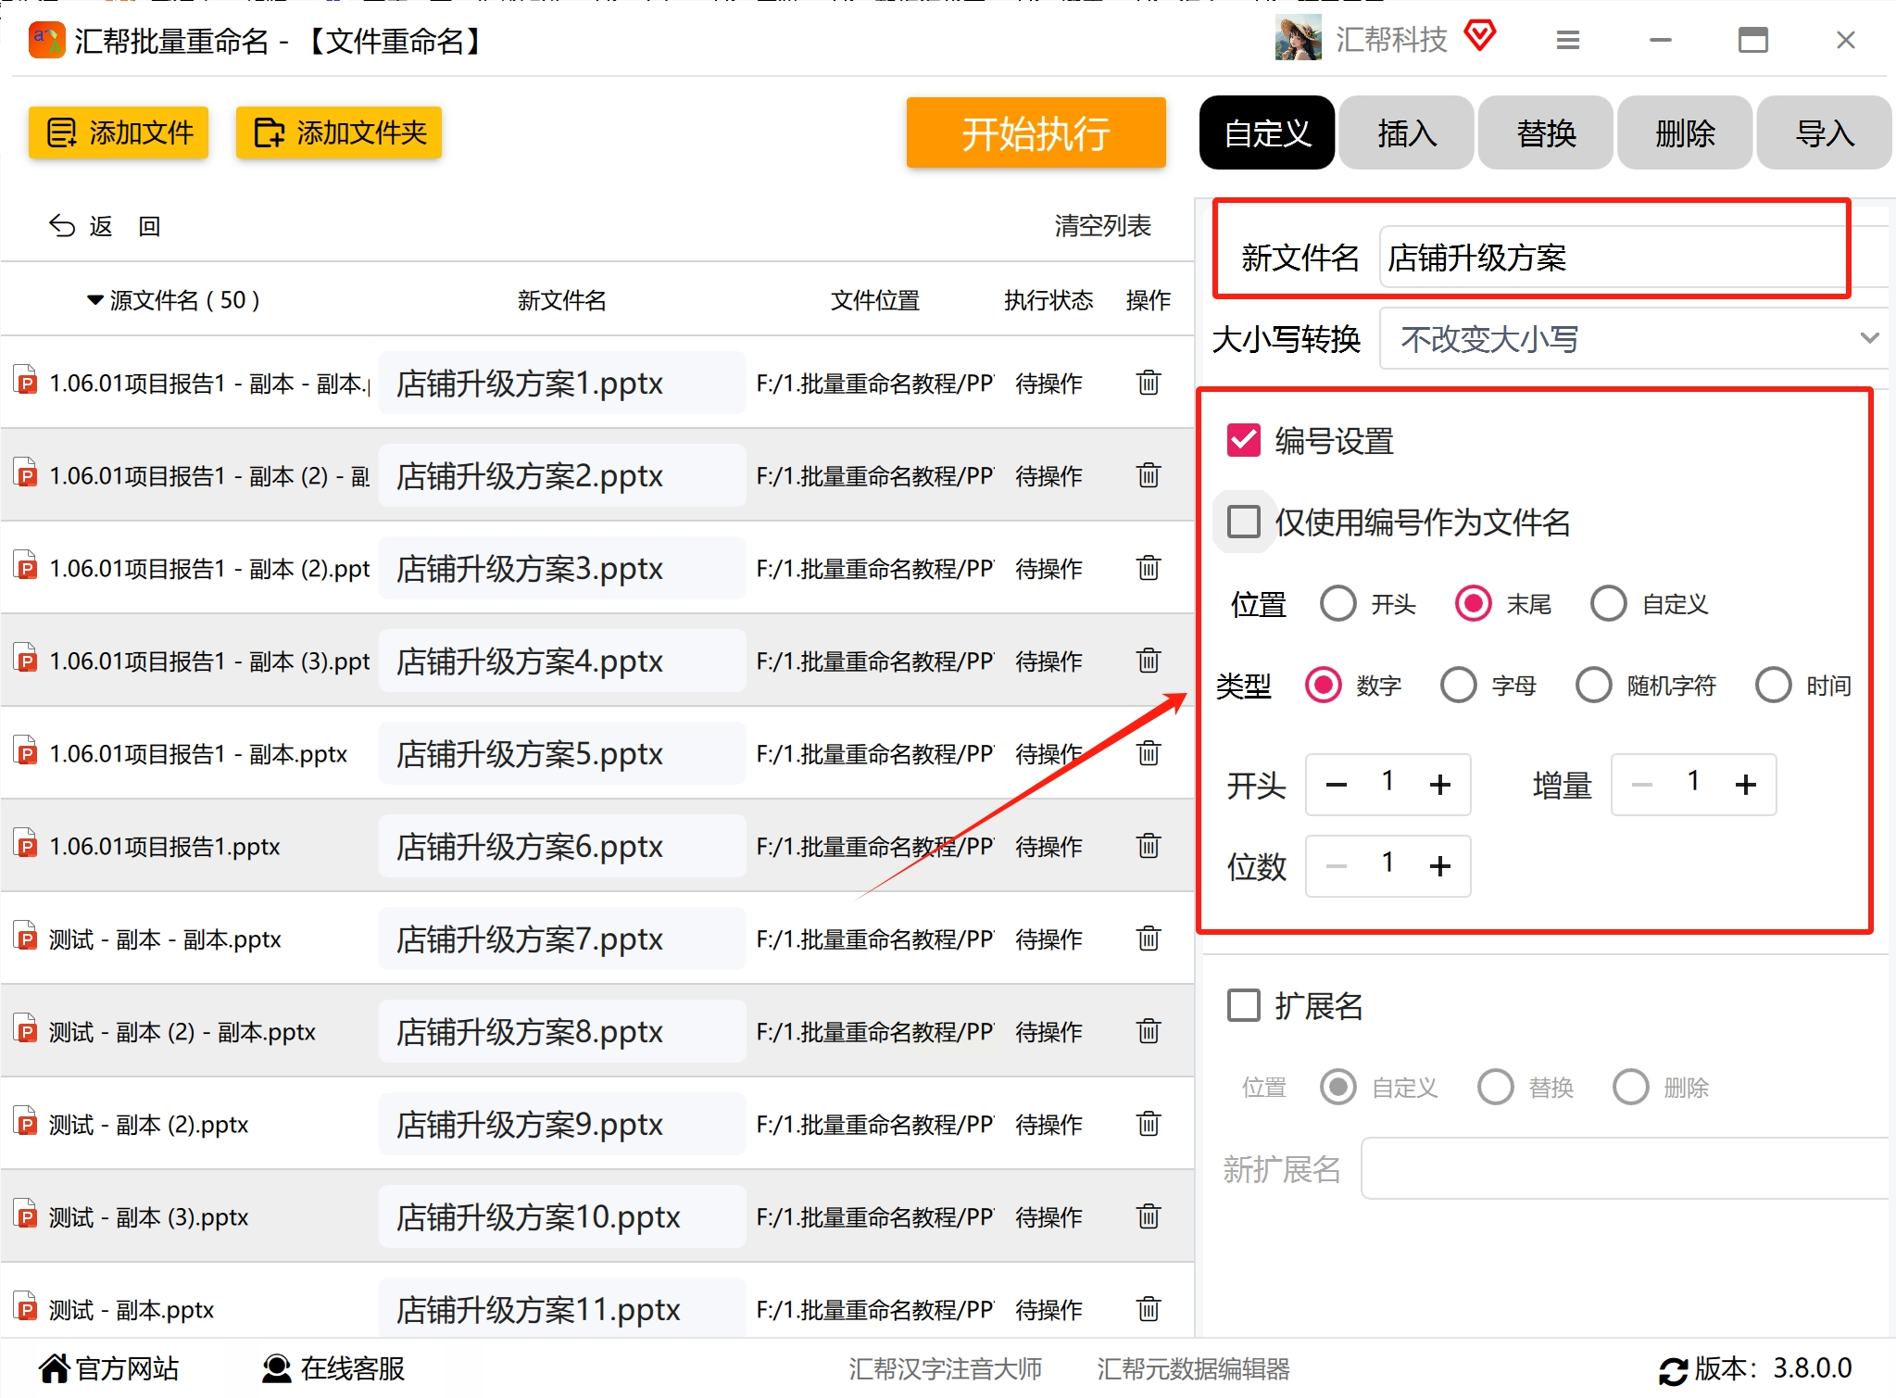Open the 导入 tab

tap(1823, 133)
